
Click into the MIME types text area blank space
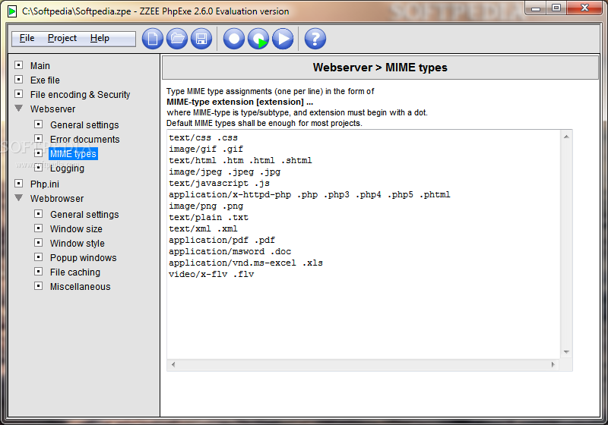tap(364, 317)
